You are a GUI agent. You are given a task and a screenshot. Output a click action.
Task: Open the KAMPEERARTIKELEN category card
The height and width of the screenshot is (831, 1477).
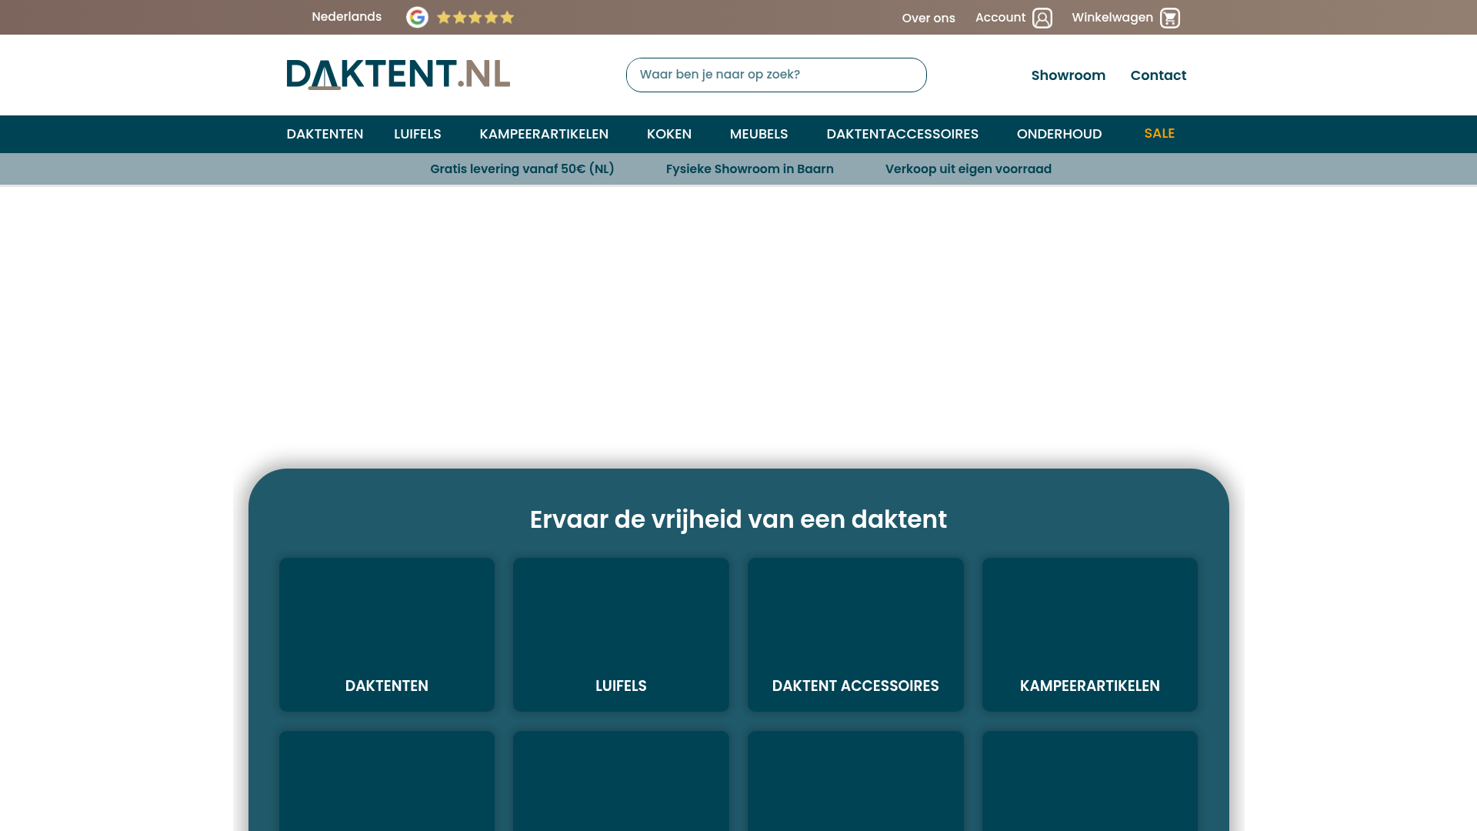[1090, 634]
